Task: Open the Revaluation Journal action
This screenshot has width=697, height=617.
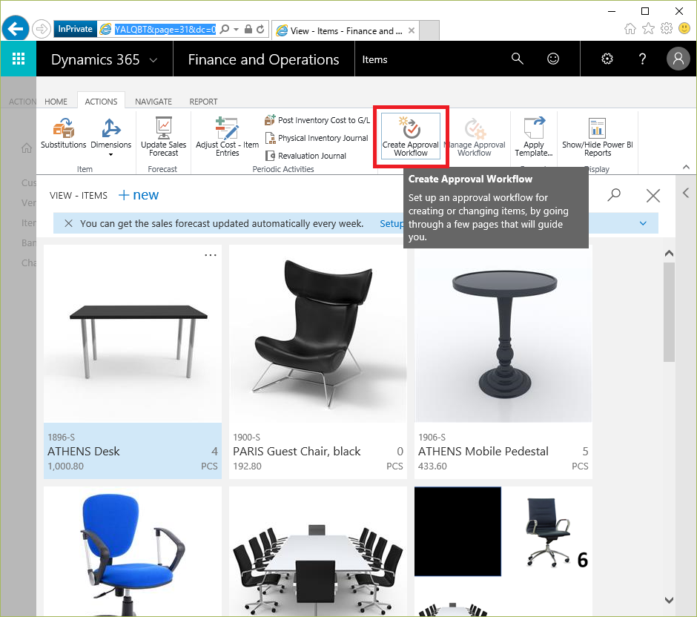Action: click(305, 156)
